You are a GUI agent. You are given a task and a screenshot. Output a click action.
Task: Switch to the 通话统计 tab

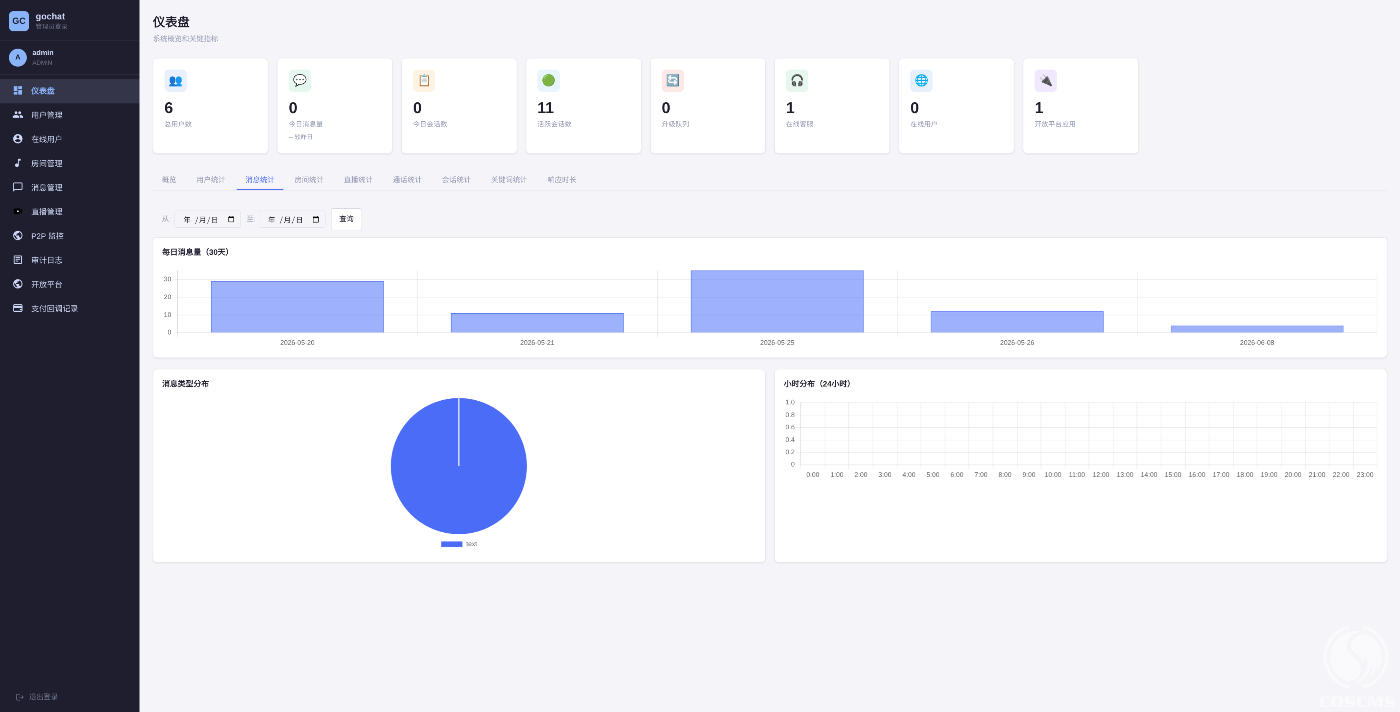point(407,179)
